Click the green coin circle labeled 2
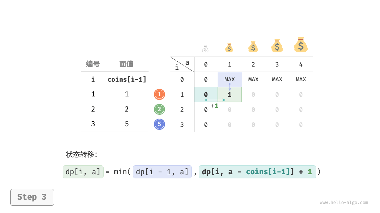The image size is (380, 213). 159,109
